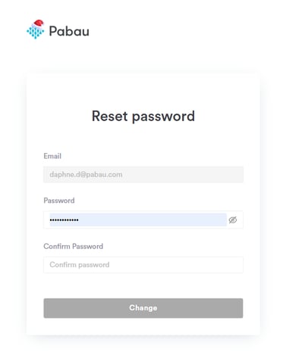This screenshot has width=283, height=352.
Task: Click the 'Confirm password' placeholder text
Action: (80, 265)
